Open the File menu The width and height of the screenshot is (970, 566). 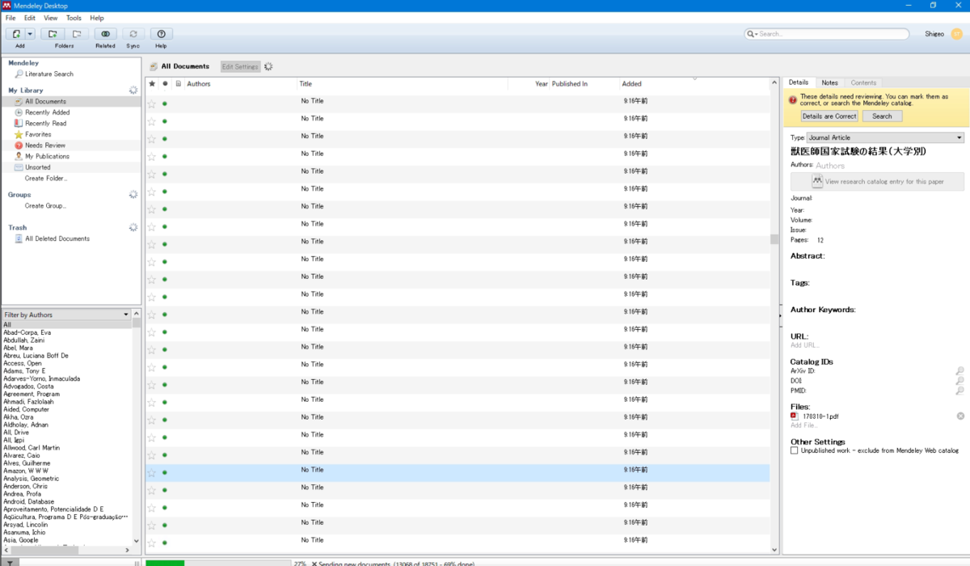(x=11, y=18)
